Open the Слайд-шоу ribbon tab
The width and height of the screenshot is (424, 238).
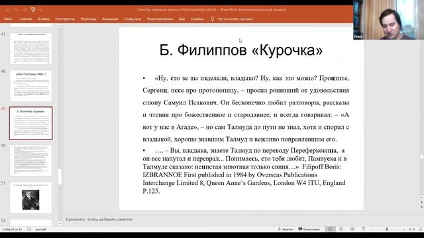pos(132,19)
